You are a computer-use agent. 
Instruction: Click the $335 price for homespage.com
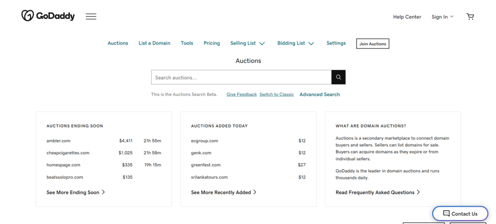pyautogui.click(x=127, y=165)
